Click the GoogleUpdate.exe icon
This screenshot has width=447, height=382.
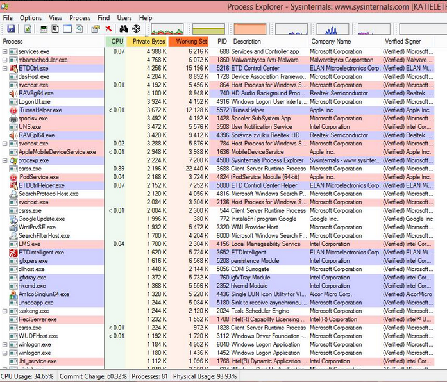[x=13, y=219]
